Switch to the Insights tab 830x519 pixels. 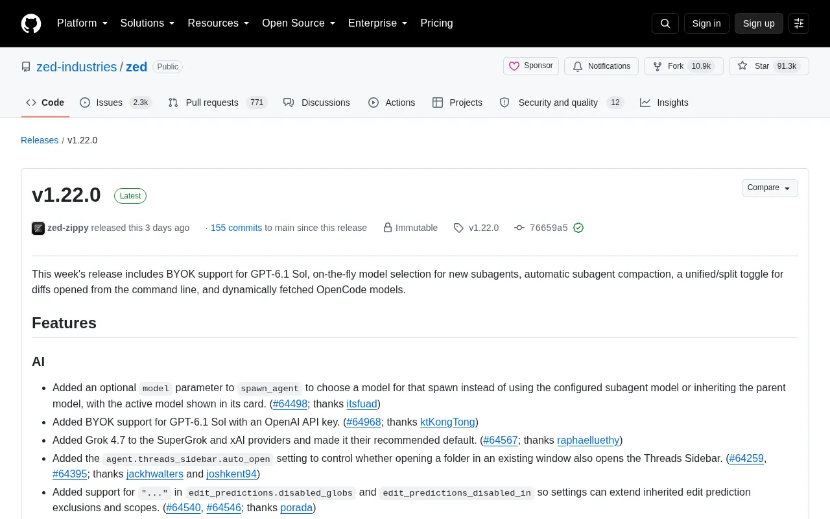click(x=664, y=103)
